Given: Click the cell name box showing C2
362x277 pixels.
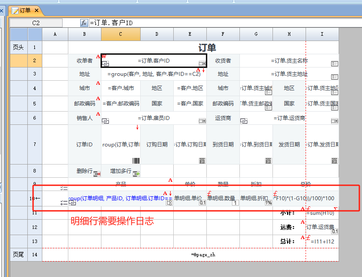Looking at the screenshot, I should (36, 23).
